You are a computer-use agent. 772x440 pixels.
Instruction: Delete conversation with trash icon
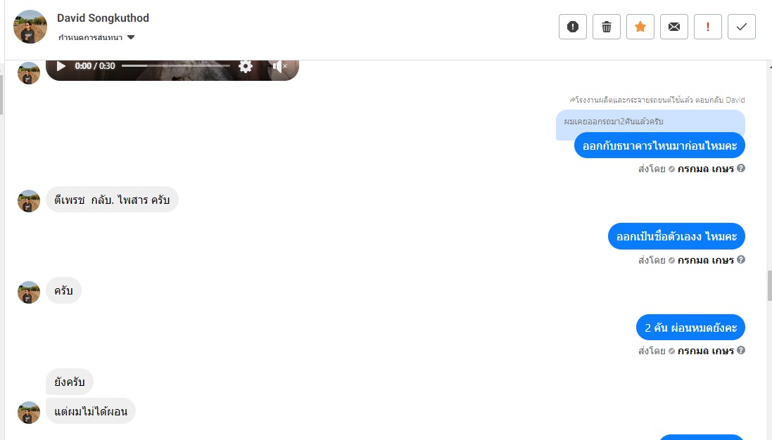pos(607,27)
